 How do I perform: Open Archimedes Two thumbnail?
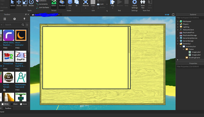[21, 77]
